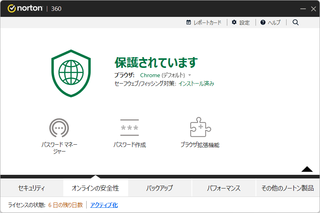Open the その他のノートン製品 tab
The image size is (320, 213).
tap(288, 188)
